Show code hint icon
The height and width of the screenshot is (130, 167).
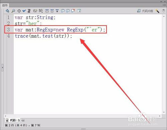pos(35,11)
